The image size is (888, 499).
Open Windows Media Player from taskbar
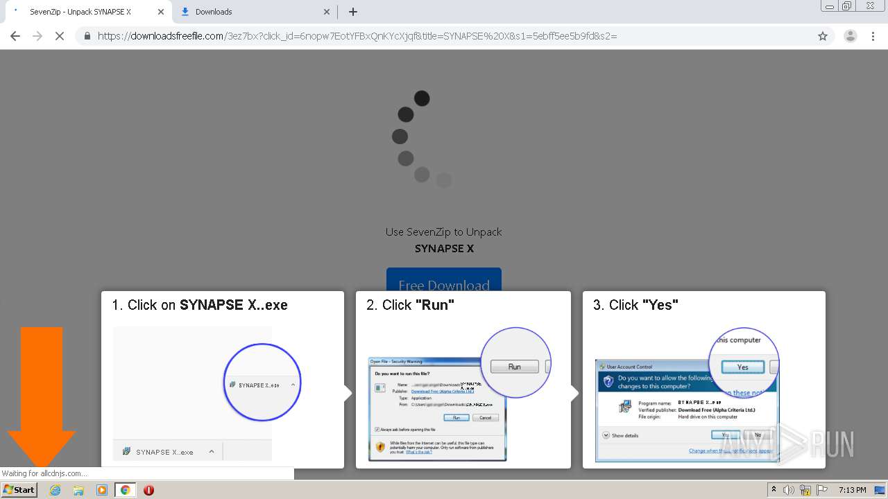pyautogui.click(x=102, y=490)
